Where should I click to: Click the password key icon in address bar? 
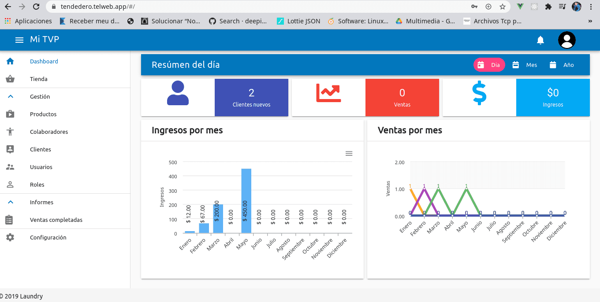coord(474,7)
